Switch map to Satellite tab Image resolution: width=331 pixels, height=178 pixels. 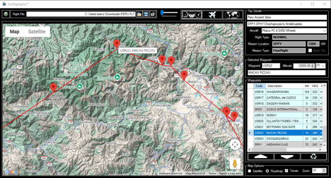point(37,32)
